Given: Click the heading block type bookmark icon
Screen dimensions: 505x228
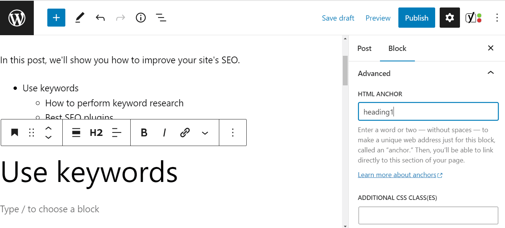Looking at the screenshot, I should coord(15,133).
